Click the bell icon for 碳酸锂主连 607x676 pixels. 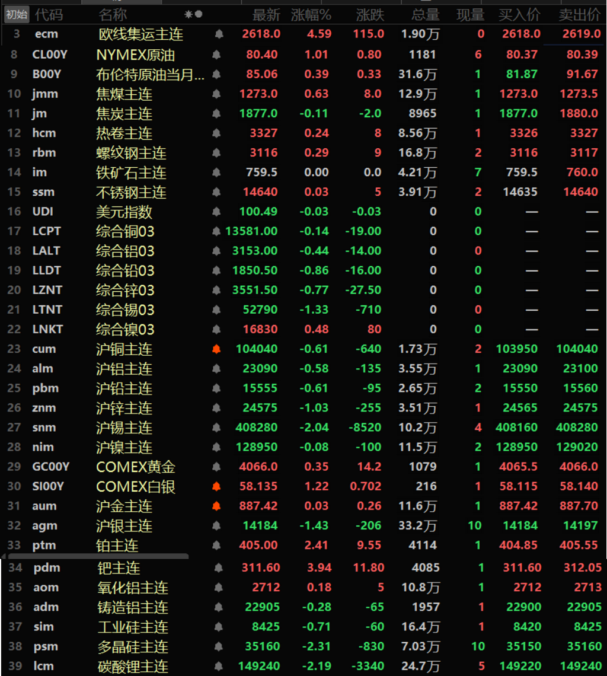click(219, 666)
